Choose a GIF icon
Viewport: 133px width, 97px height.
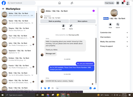[53, 88]
